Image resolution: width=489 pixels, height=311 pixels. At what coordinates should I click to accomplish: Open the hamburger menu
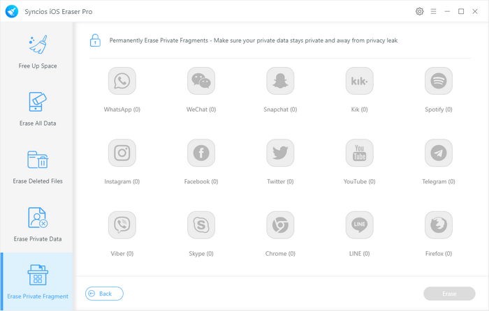tap(434, 12)
